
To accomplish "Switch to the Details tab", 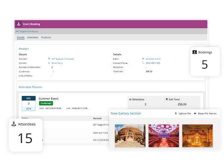I will [x=21, y=37].
